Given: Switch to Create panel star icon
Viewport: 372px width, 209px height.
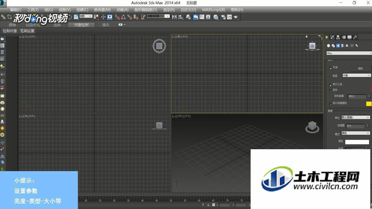Looking at the screenshot, I should pos(327,37).
